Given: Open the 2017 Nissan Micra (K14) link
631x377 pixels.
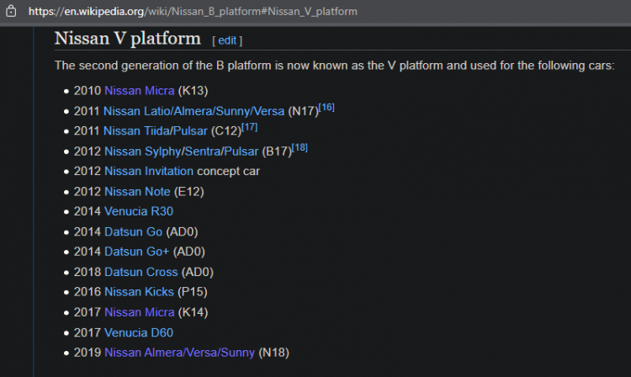Looking at the screenshot, I should (139, 312).
